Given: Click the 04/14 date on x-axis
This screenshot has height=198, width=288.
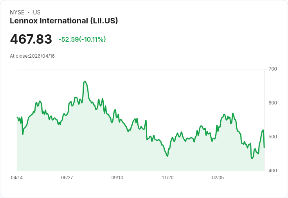Looking at the screenshot, I should tap(17, 178).
